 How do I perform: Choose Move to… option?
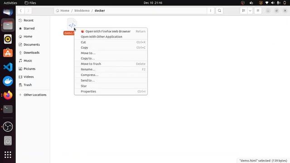pos(111,53)
